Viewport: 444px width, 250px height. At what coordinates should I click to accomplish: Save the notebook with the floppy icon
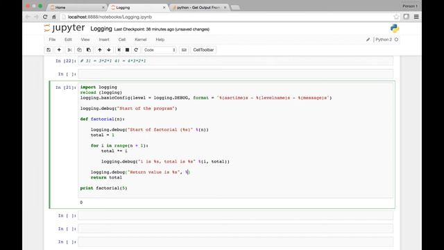[x=49, y=50]
